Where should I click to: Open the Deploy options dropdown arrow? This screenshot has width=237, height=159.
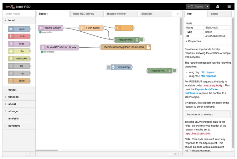point(207,7)
